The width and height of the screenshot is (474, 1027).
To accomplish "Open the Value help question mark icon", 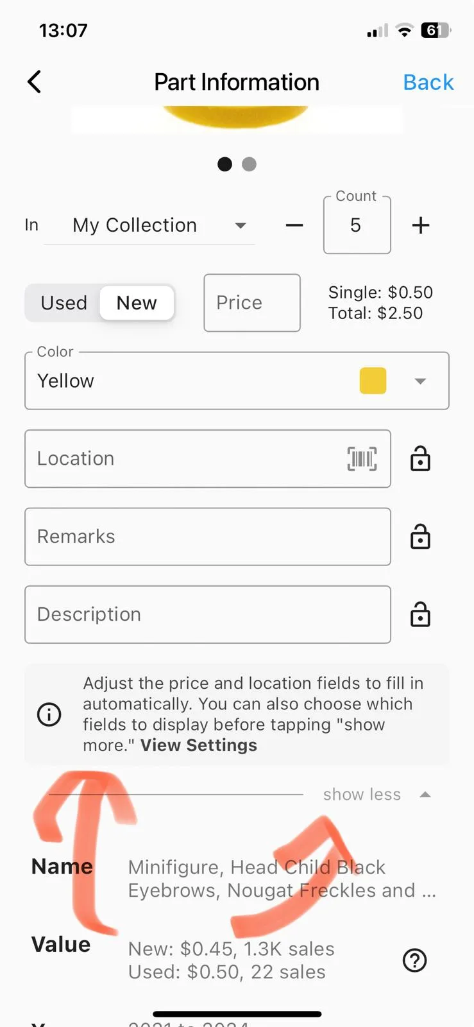I will 415,960.
